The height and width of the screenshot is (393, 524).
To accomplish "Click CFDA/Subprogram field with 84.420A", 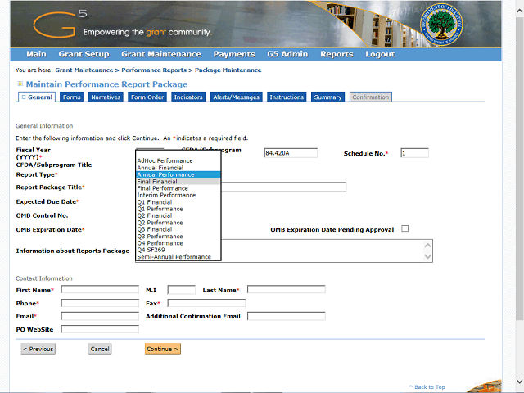I will 291,153.
